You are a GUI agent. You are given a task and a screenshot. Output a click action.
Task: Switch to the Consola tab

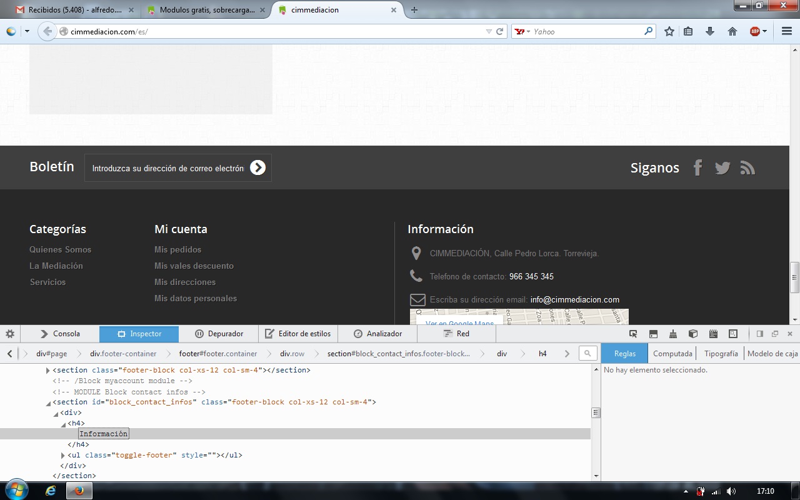(x=60, y=334)
